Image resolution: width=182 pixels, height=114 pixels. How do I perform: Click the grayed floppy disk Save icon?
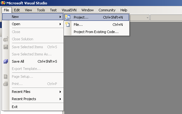[x=6, y=47]
